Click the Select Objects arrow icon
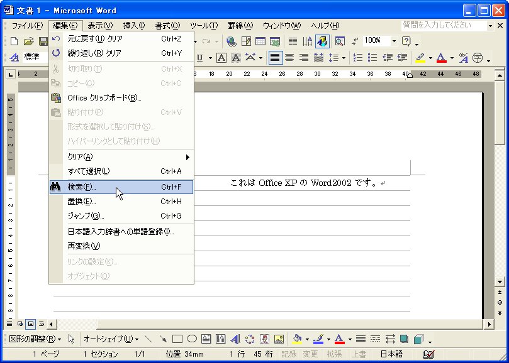This screenshot has height=363, width=509. pos(72,339)
